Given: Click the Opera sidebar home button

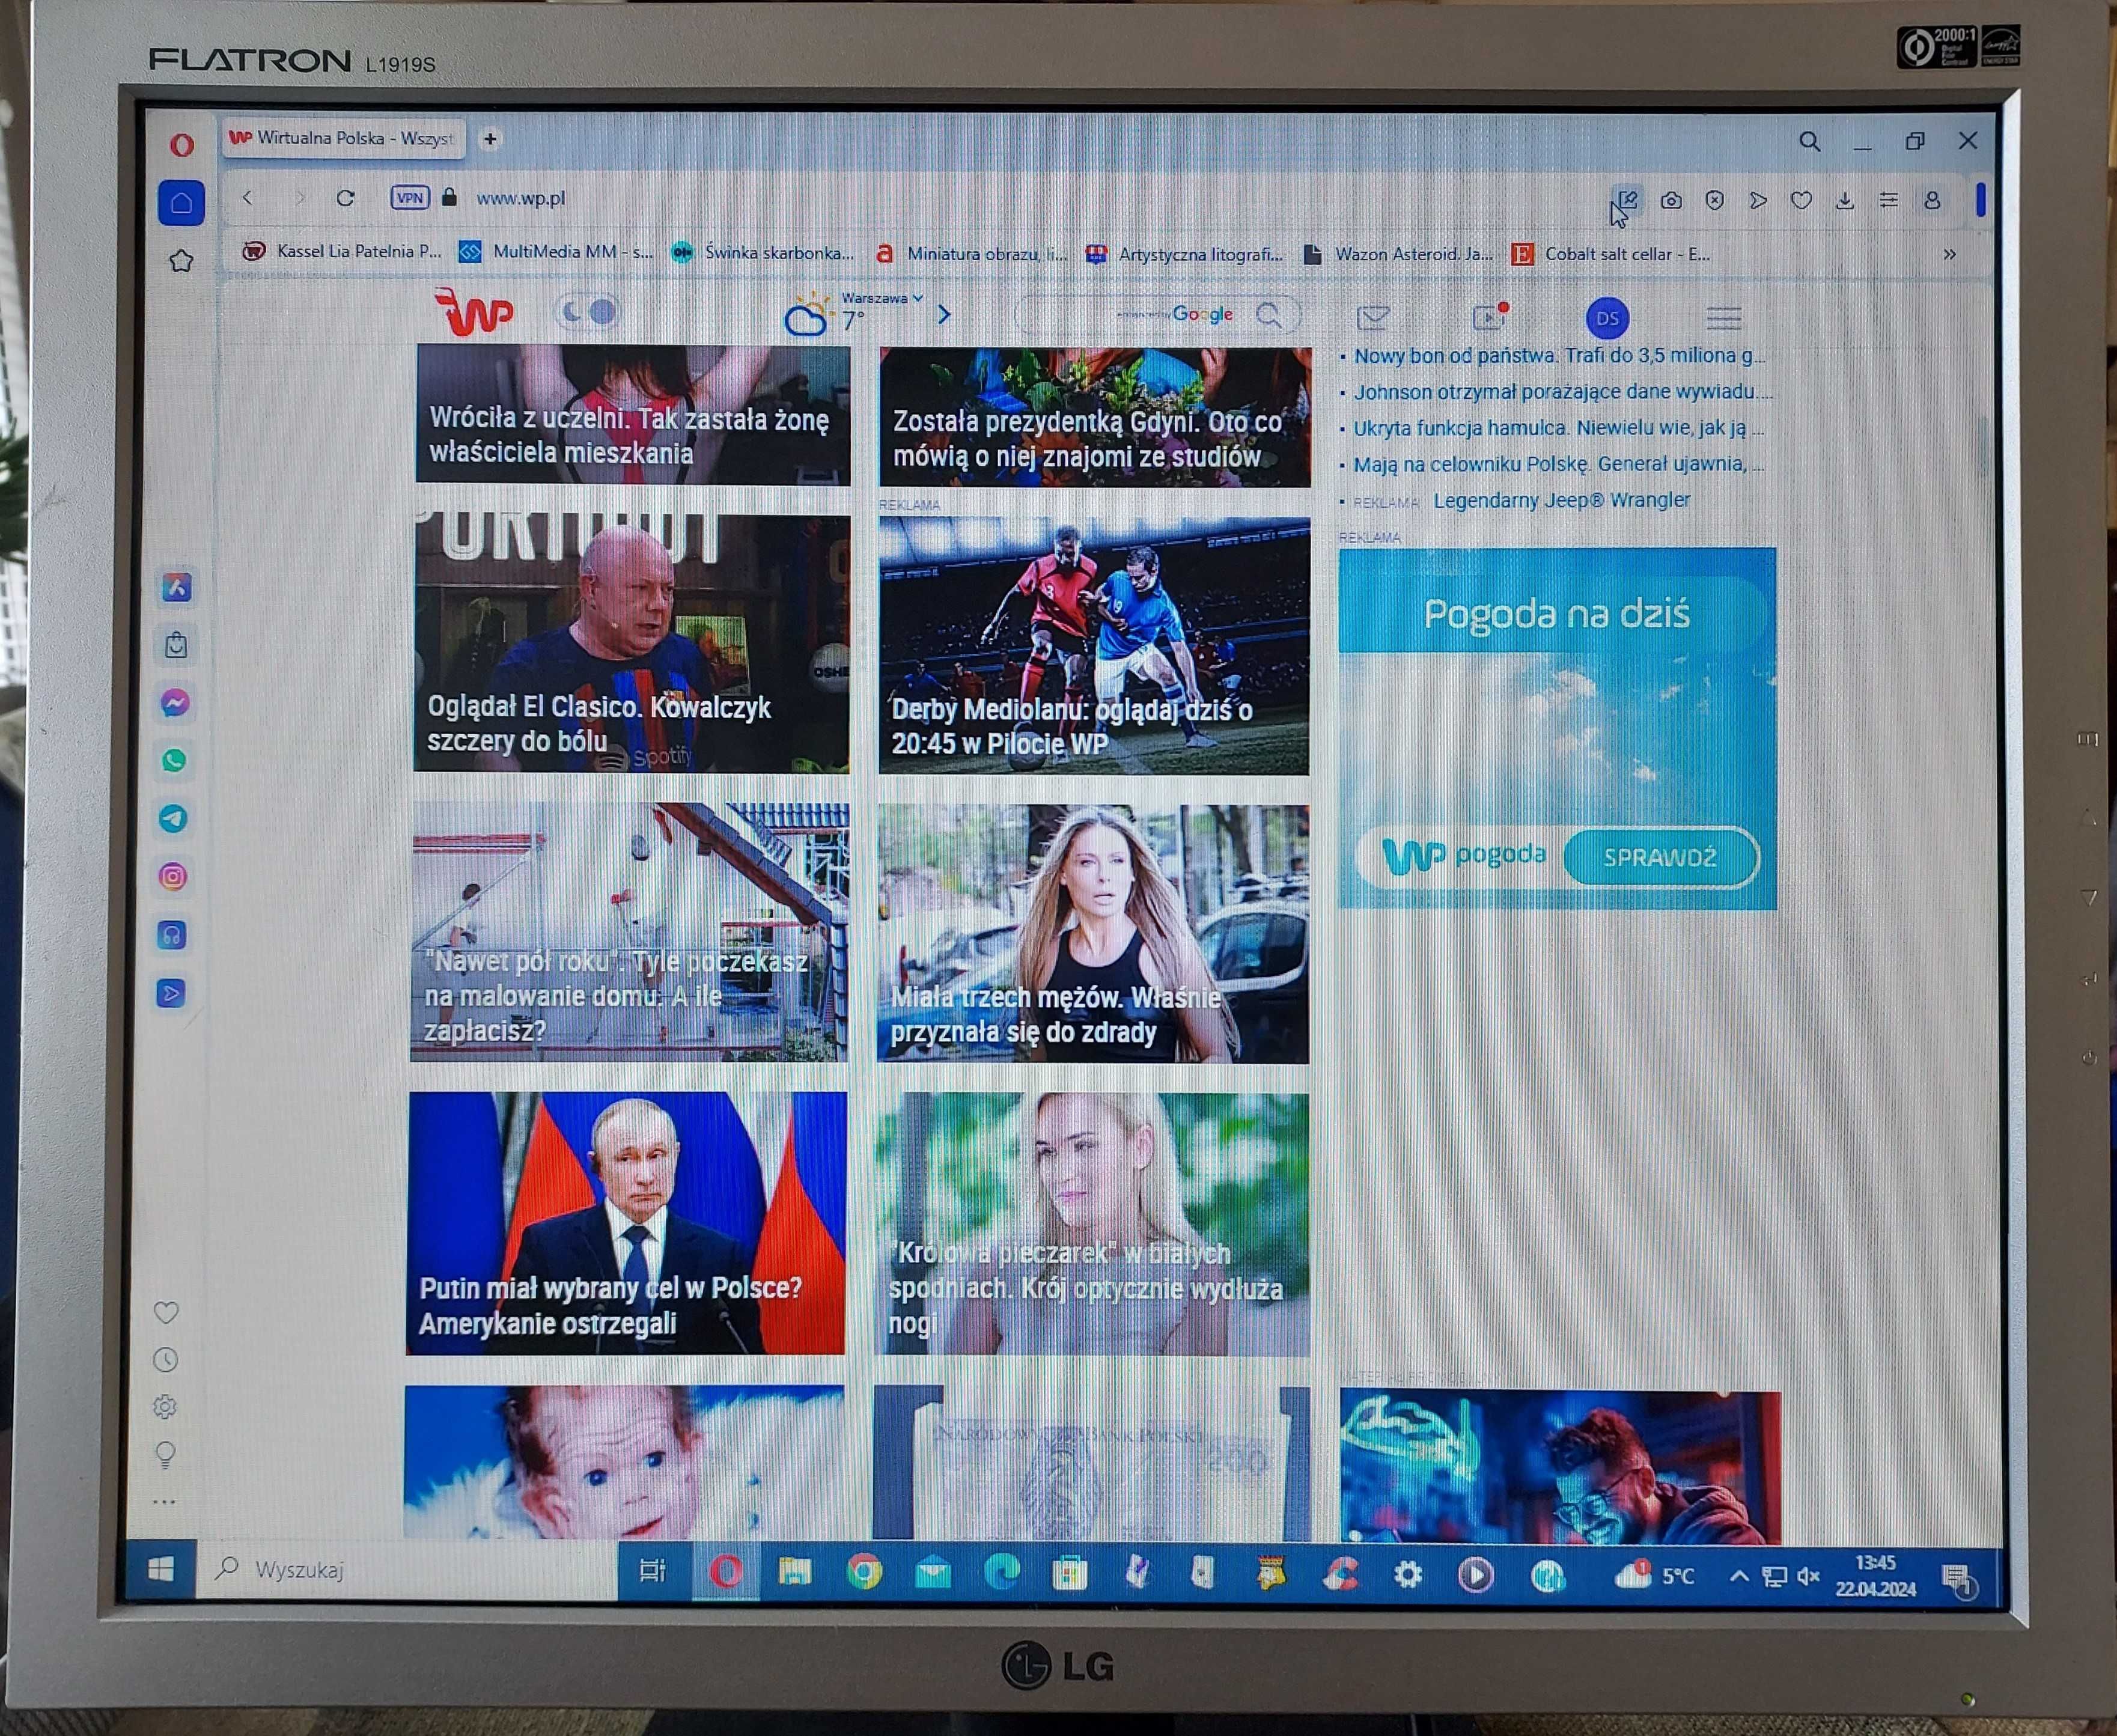Looking at the screenshot, I should point(181,203).
